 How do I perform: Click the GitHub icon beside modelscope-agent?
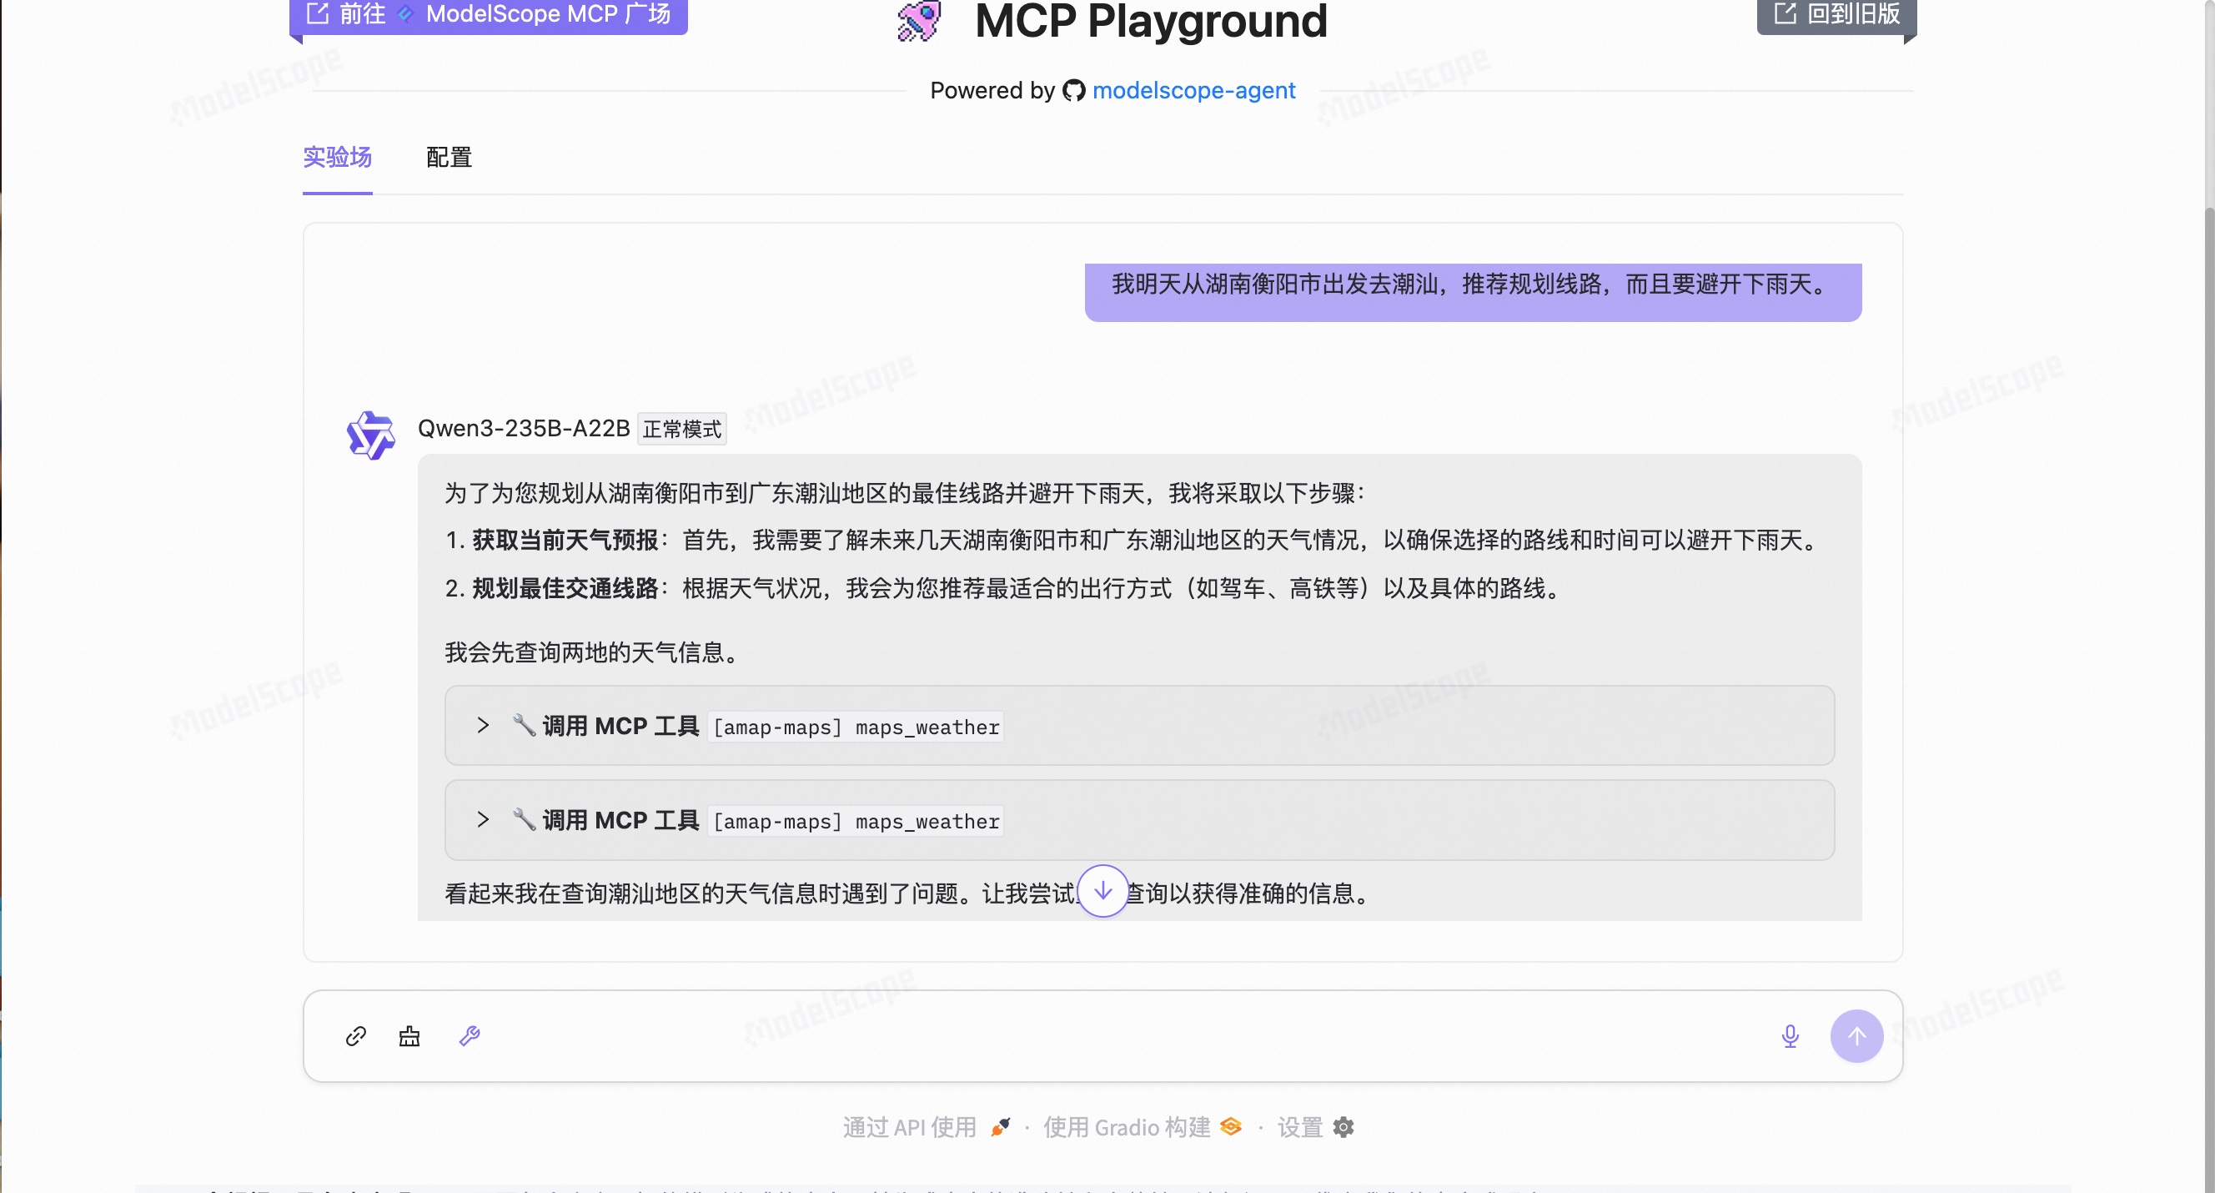coord(1073,90)
